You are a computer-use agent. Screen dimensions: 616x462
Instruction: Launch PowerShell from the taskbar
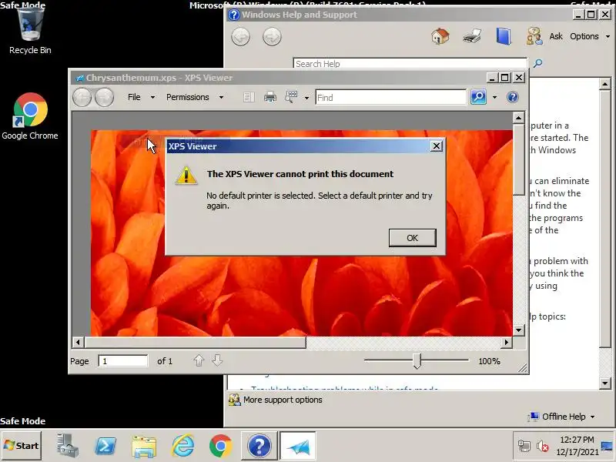tap(105, 446)
